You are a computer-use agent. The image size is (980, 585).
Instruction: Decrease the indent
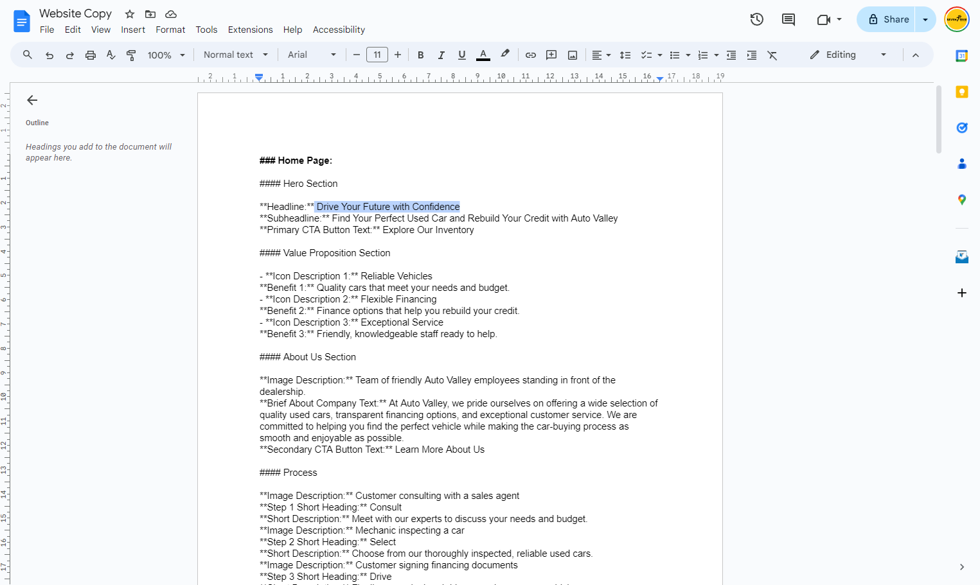click(x=731, y=55)
